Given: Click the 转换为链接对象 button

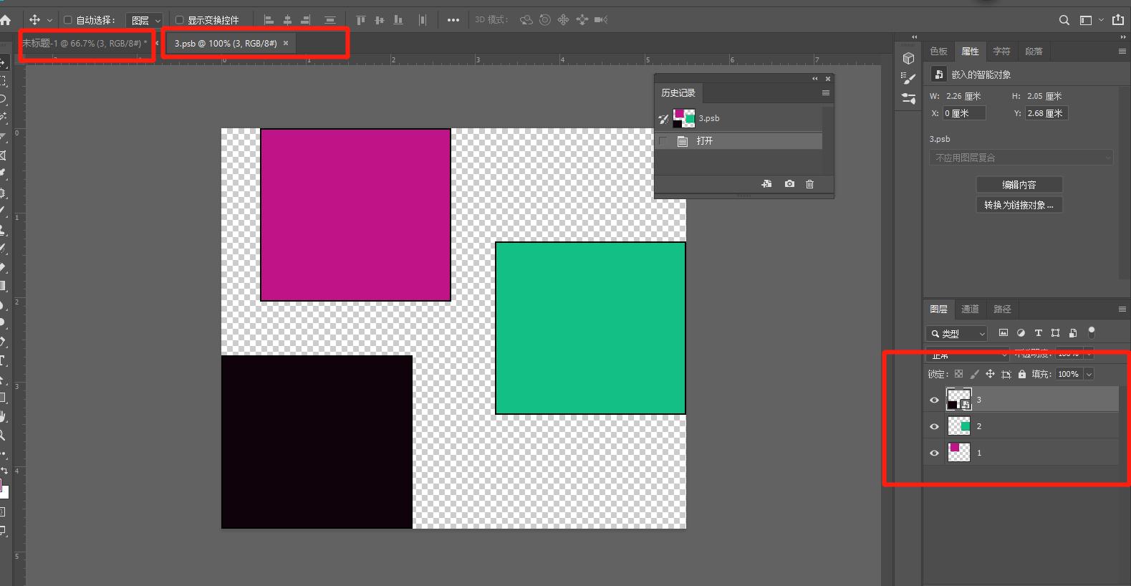Looking at the screenshot, I should coord(1019,205).
